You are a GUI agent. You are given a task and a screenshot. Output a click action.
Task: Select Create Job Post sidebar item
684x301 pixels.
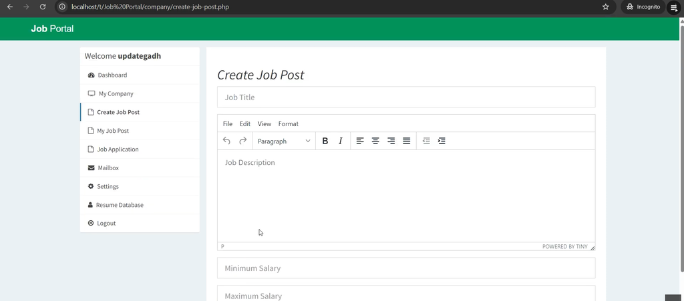click(140, 112)
